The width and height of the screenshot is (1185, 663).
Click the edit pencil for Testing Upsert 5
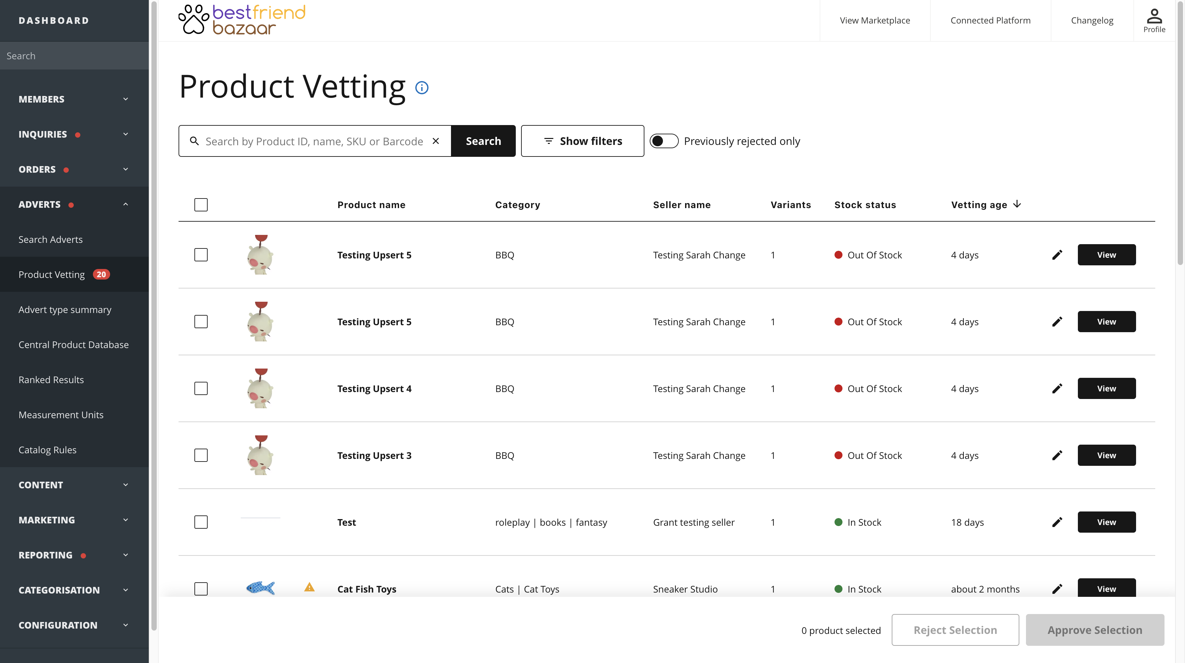(x=1057, y=255)
